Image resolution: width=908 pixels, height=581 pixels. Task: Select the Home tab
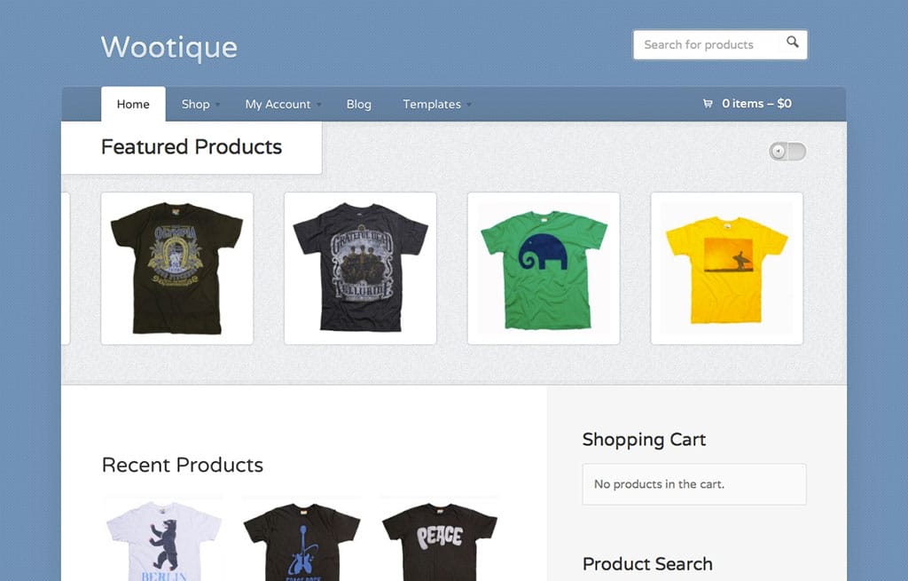tap(133, 104)
